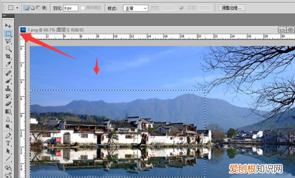Screen dimensions: 295x178
Task: Activate the Crop tool
Action: [8, 56]
